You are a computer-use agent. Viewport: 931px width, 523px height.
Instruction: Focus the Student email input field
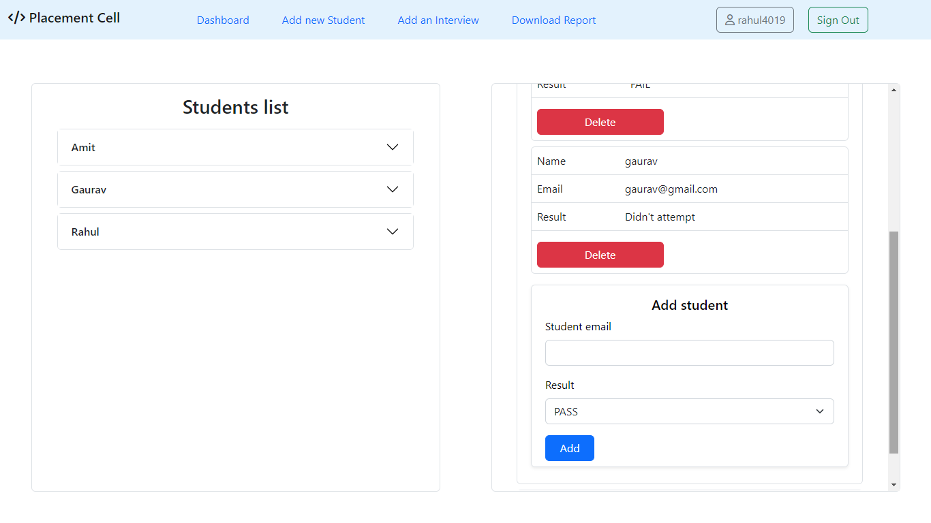tap(690, 353)
